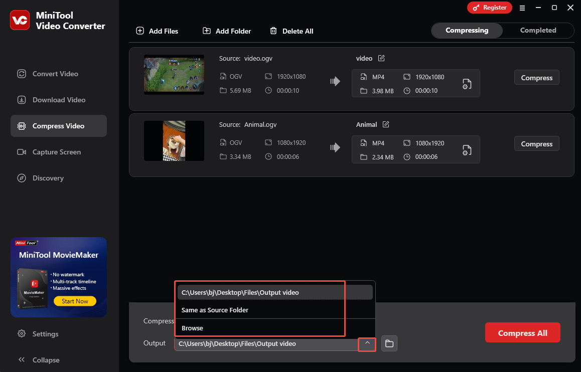581x372 pixels.
Task: Click the Compress All button
Action: (x=522, y=332)
